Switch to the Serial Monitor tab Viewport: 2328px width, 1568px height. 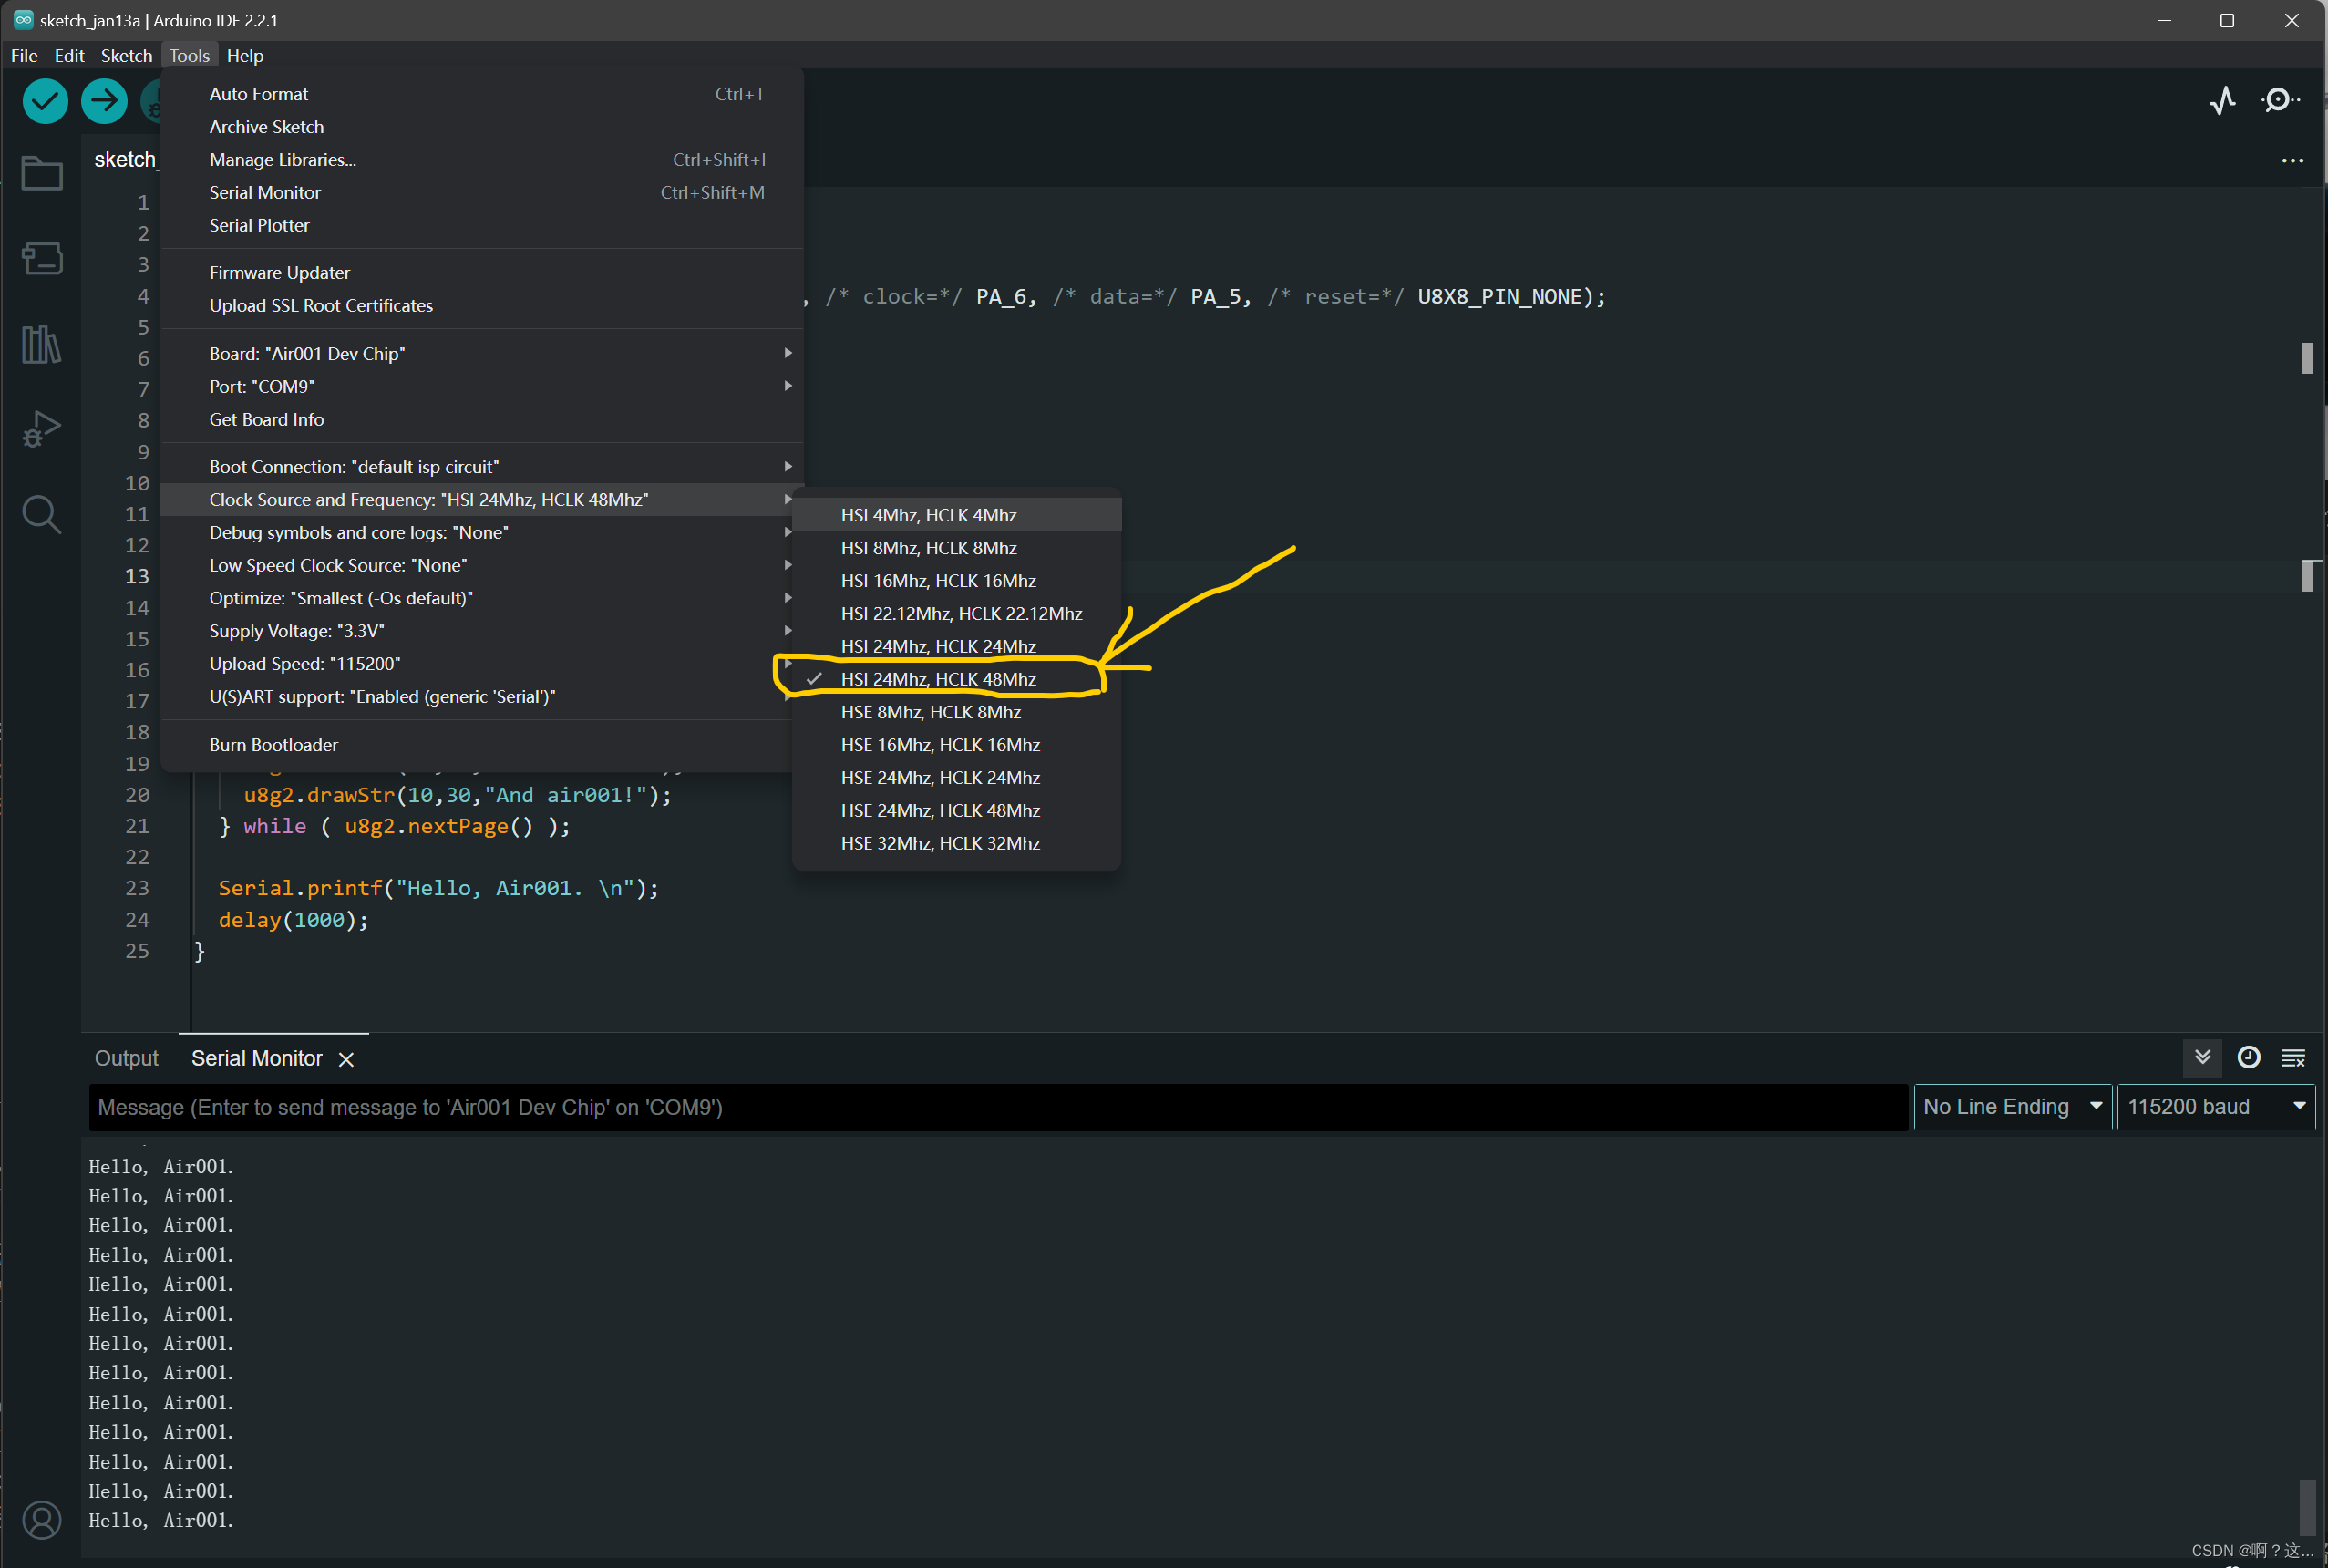tap(257, 1059)
